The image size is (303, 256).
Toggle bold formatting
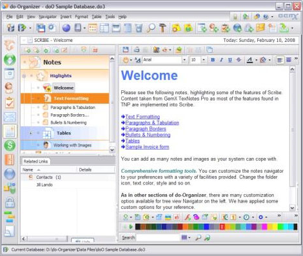[x=213, y=60]
